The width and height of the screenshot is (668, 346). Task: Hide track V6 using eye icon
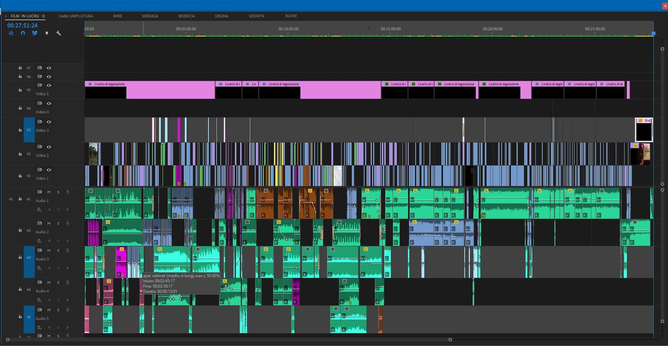point(49,77)
